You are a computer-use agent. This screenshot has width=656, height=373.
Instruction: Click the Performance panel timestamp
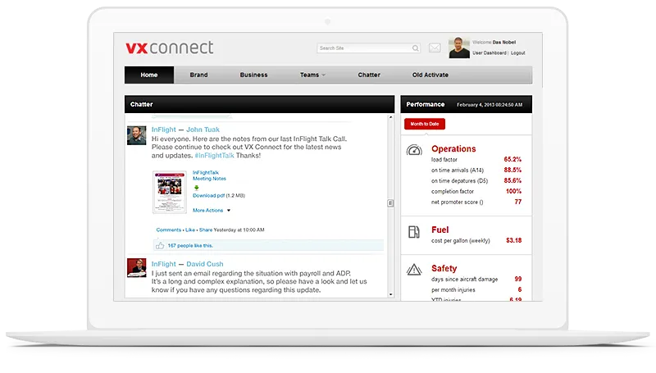490,105
